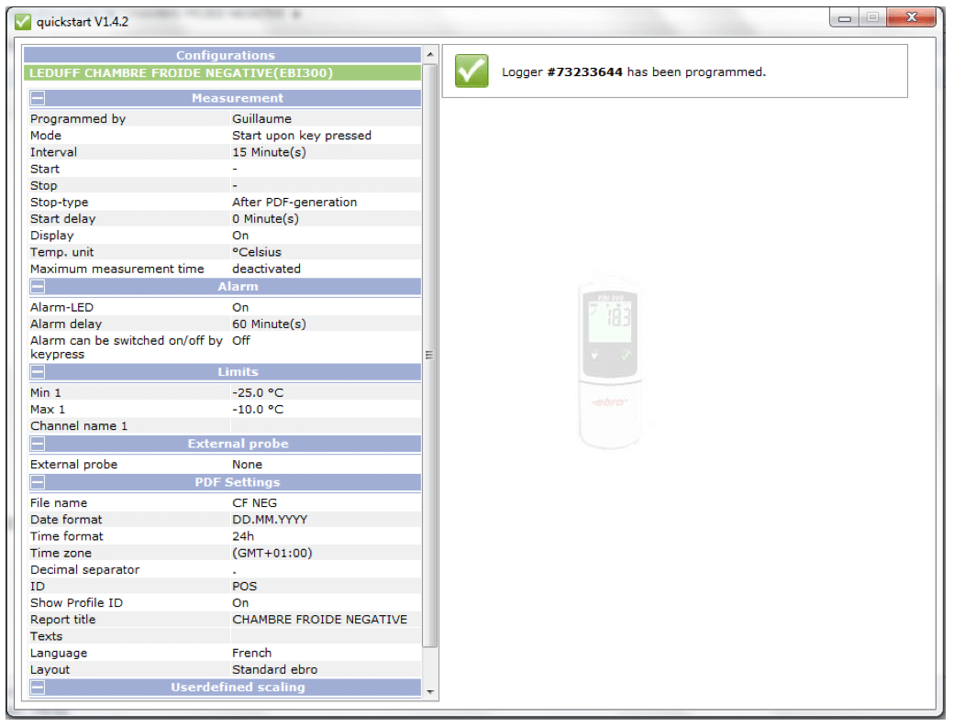Collapse the PDF Settings section

39,482
